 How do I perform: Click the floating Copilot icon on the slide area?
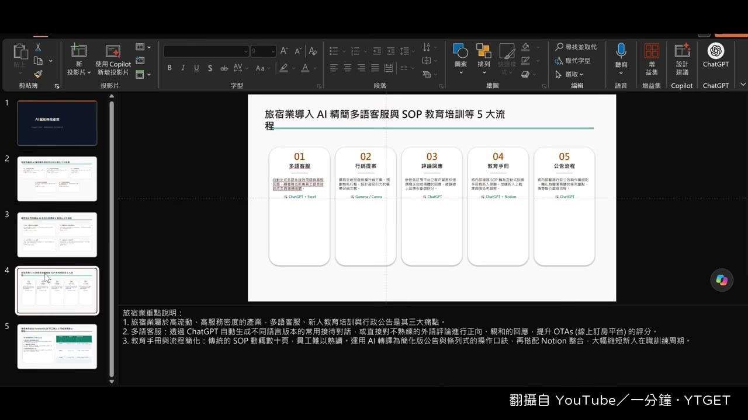[x=722, y=280]
